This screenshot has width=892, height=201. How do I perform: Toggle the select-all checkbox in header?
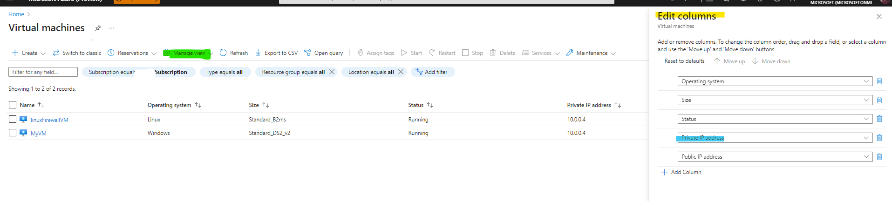13,105
